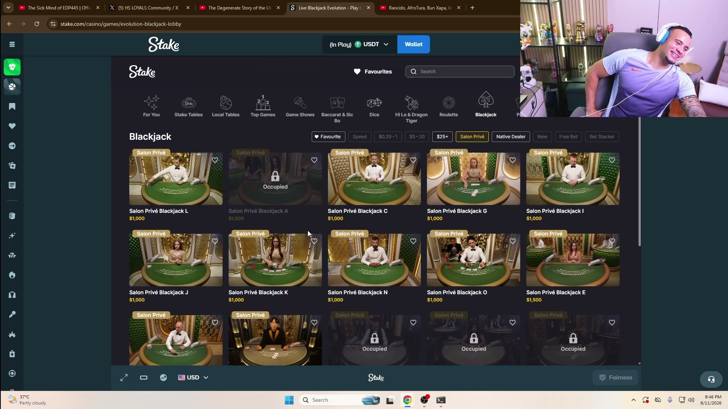Click the lobby vertical scrollbar
The width and height of the screenshot is (728, 409).
[640, 182]
